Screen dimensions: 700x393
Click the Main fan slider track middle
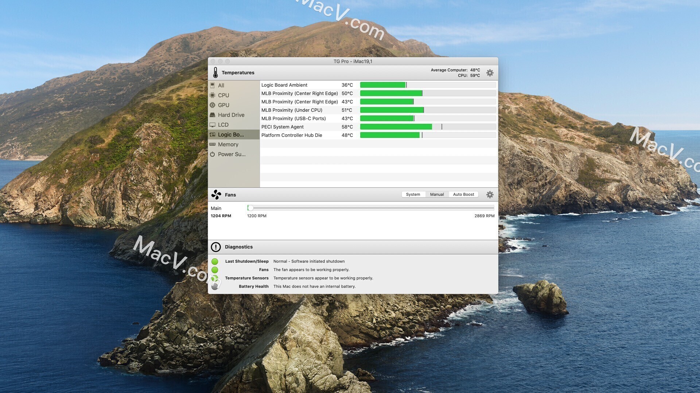371,208
